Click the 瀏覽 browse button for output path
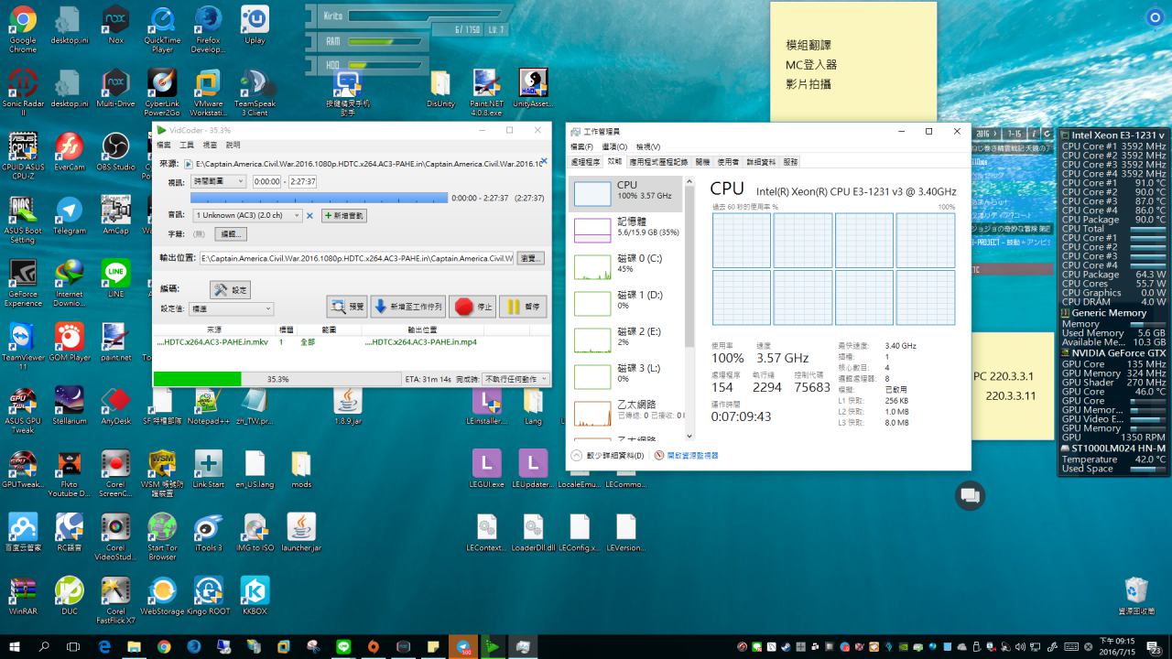 (530, 258)
